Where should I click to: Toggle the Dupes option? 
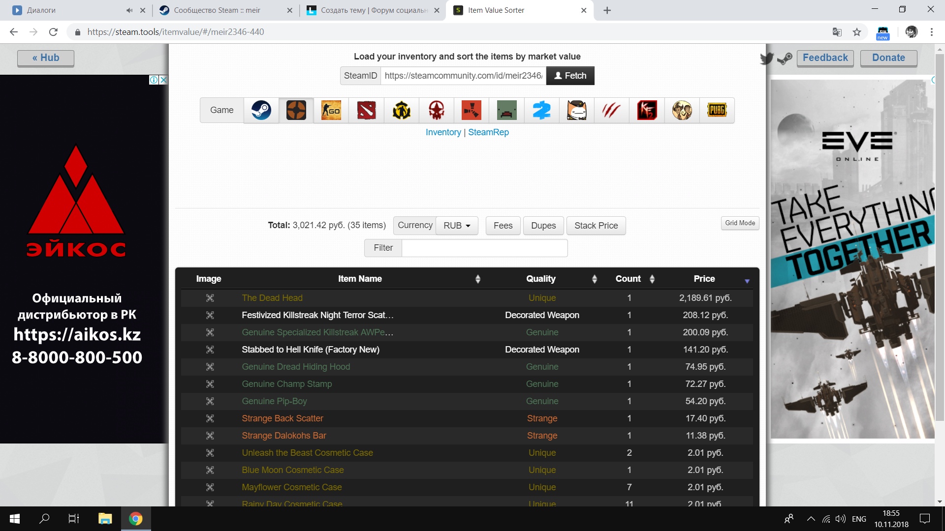click(x=543, y=226)
